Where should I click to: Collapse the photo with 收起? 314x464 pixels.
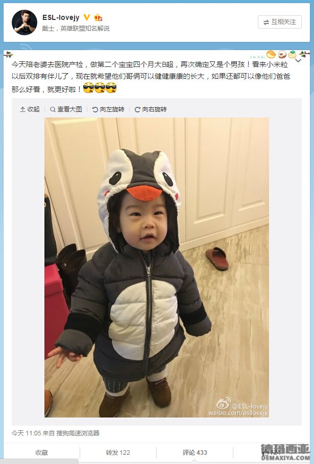tap(30, 109)
